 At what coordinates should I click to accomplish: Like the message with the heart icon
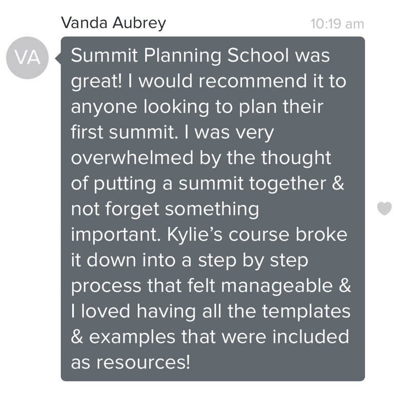pyautogui.click(x=384, y=208)
